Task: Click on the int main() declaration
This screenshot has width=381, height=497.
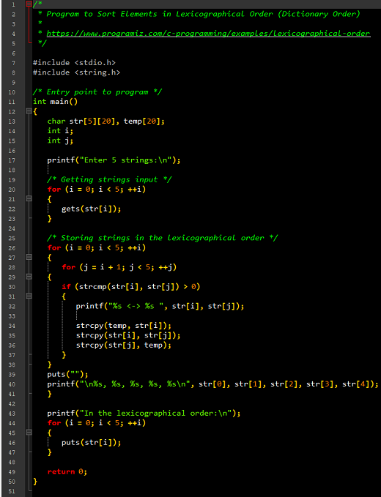Action: [55, 102]
